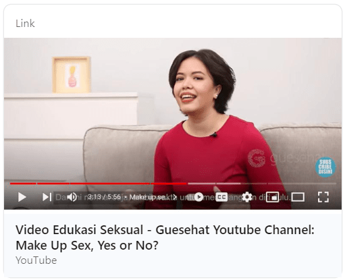
Task: Seek on the red progress bar
Action: click(x=99, y=184)
